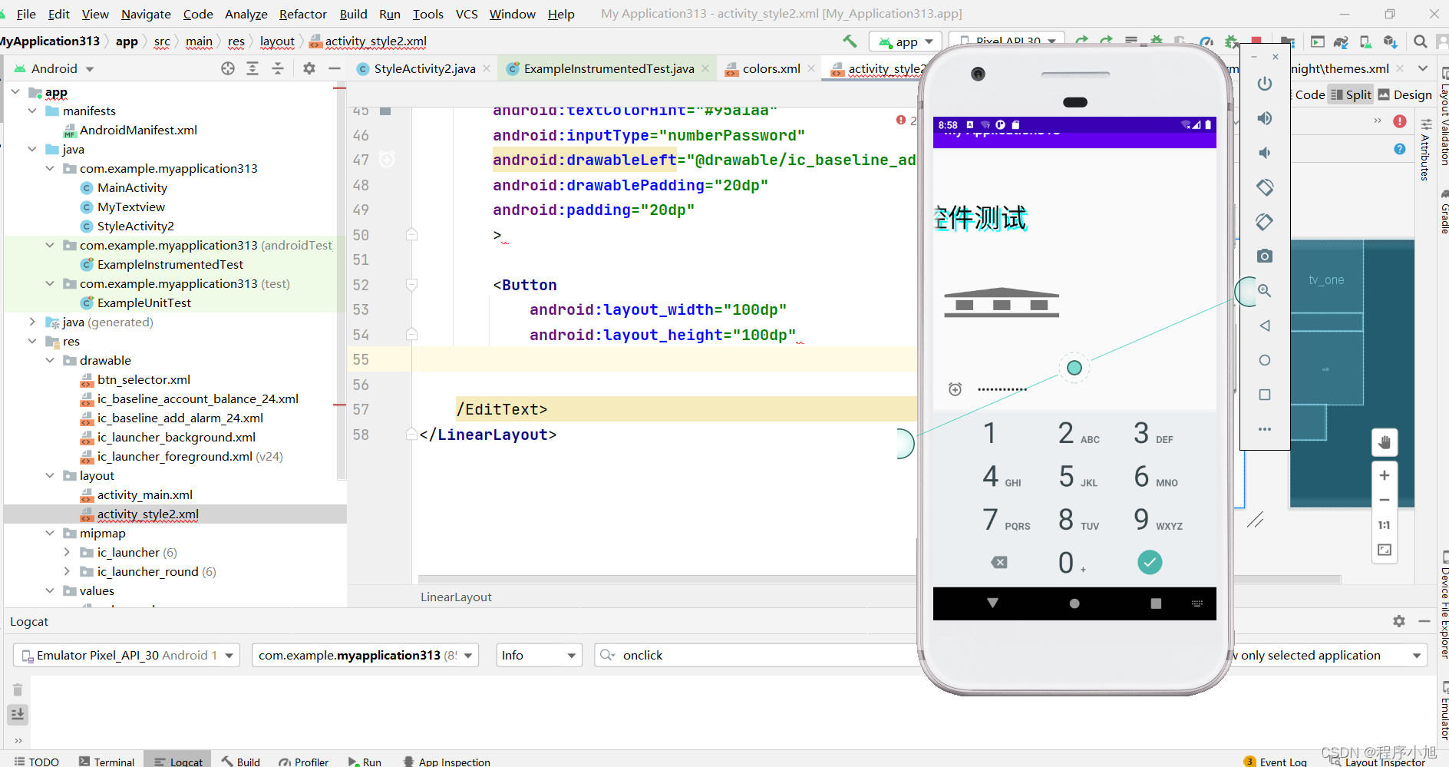Image resolution: width=1449 pixels, height=767 pixels.
Task: Open the app run configuration dropdown
Action: pyautogui.click(x=906, y=41)
